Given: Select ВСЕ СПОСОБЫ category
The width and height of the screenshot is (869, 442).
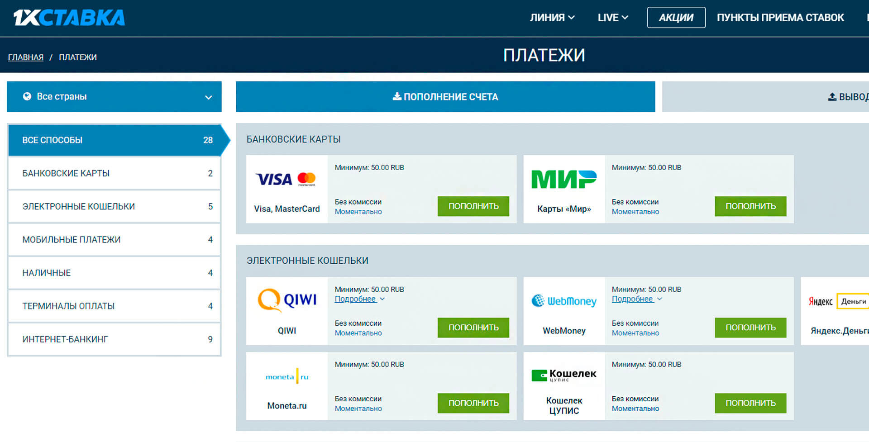Looking at the screenshot, I should coord(115,140).
